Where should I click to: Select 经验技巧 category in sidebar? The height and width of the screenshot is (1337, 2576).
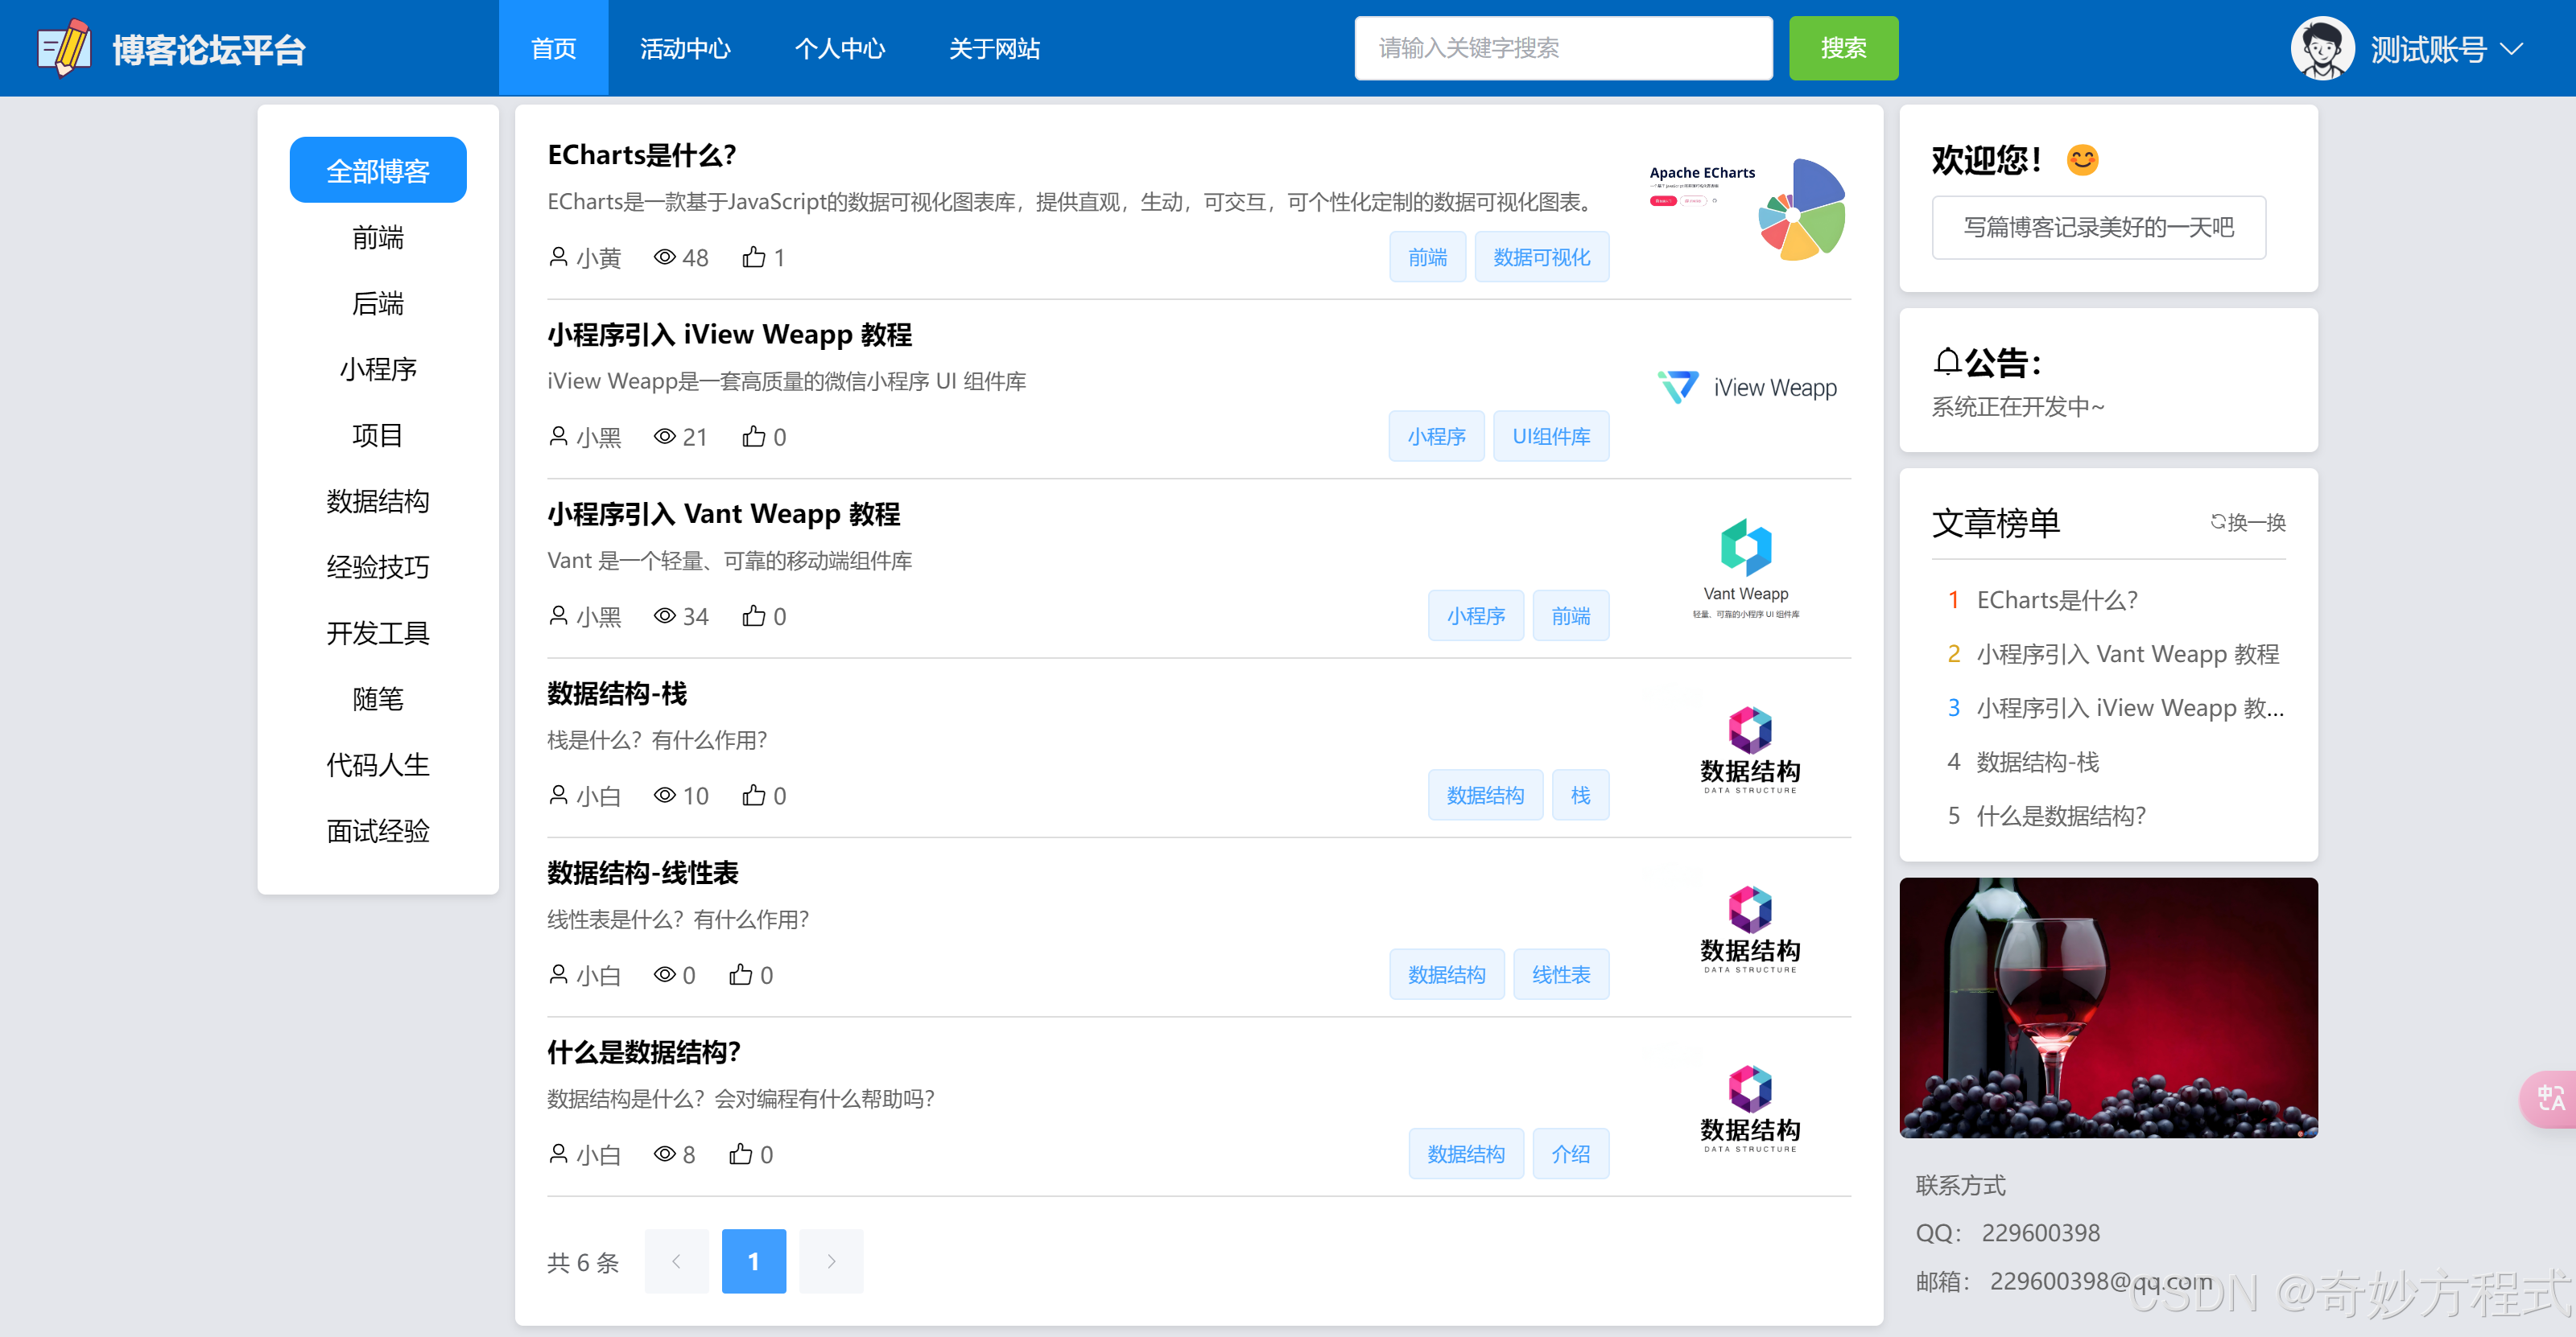click(378, 566)
